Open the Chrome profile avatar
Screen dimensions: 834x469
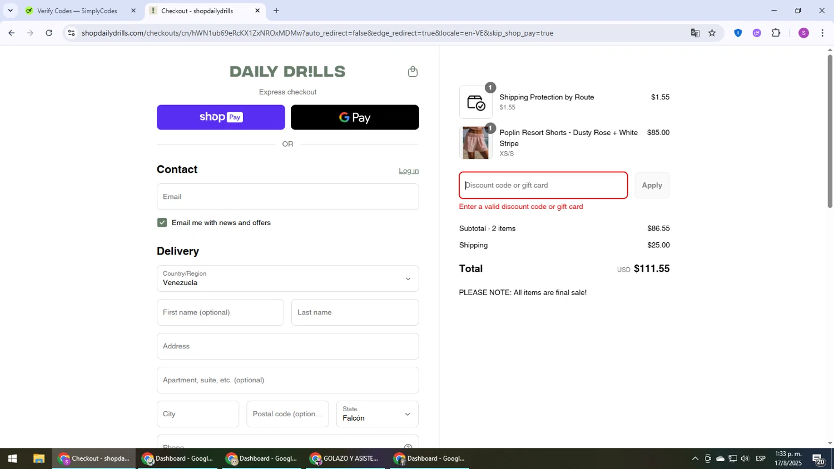(803, 33)
